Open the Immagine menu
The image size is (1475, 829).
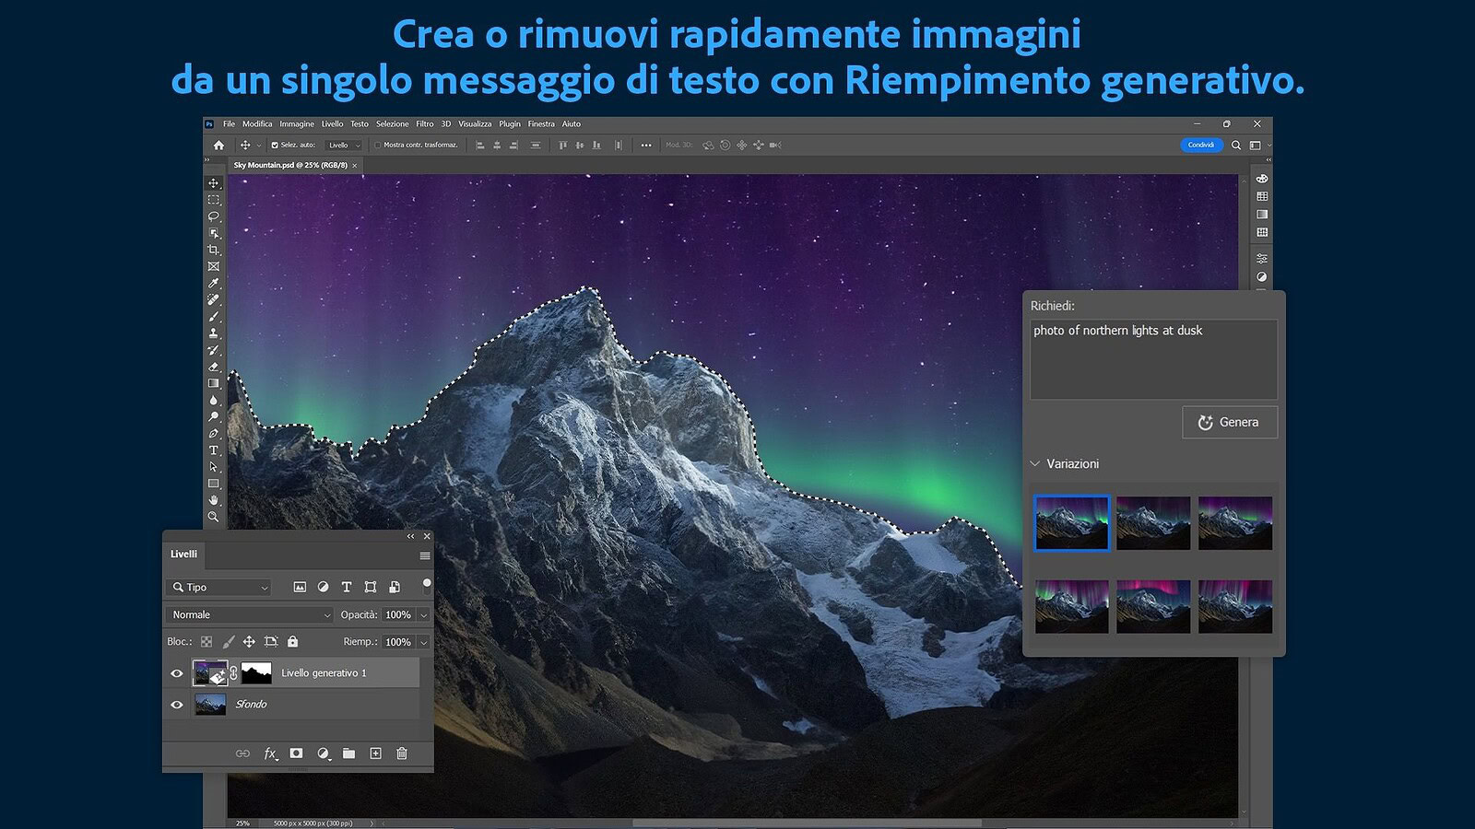(297, 124)
